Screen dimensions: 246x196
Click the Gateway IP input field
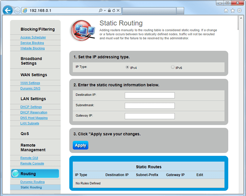click(x=150, y=116)
